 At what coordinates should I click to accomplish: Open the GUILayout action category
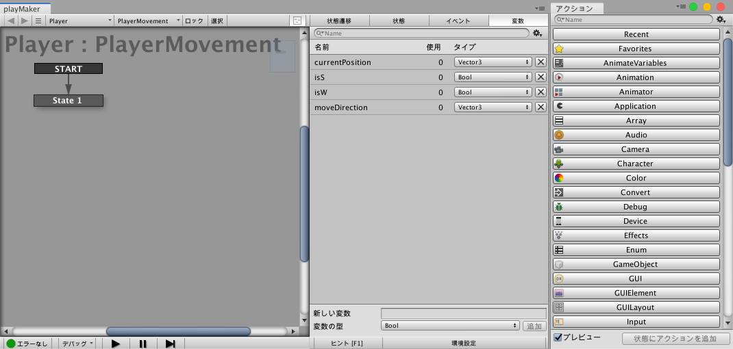[x=636, y=307]
